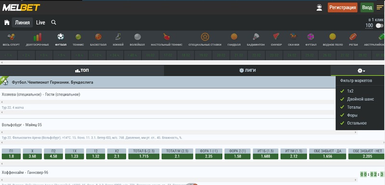385x185 pixels.
Task: Select the Баскетбол sport icon
Action: tap(98, 37)
